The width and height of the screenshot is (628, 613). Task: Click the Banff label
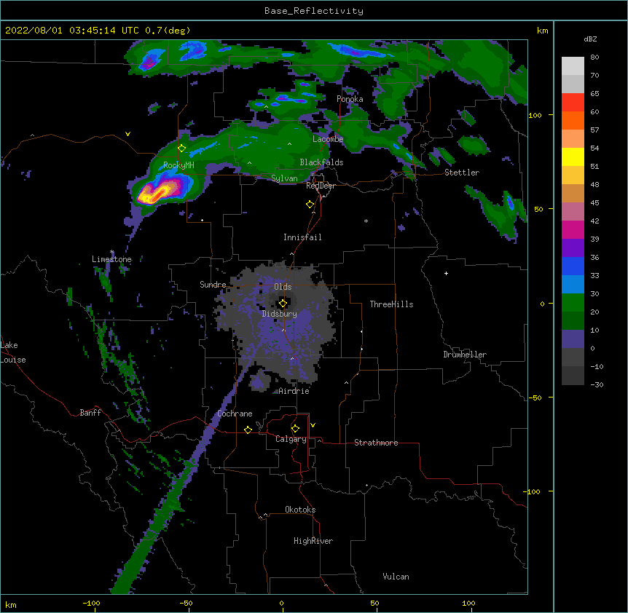point(90,413)
